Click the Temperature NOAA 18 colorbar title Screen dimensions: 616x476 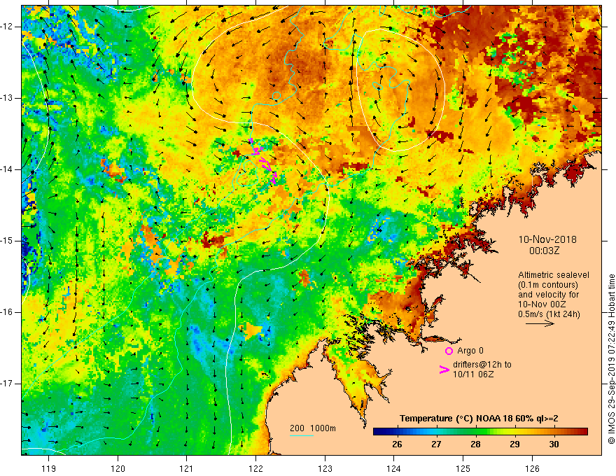[x=479, y=419]
